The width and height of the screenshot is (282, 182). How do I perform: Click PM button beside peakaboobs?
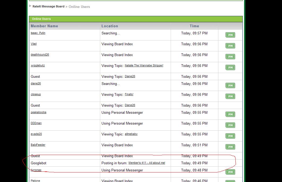(230, 114)
